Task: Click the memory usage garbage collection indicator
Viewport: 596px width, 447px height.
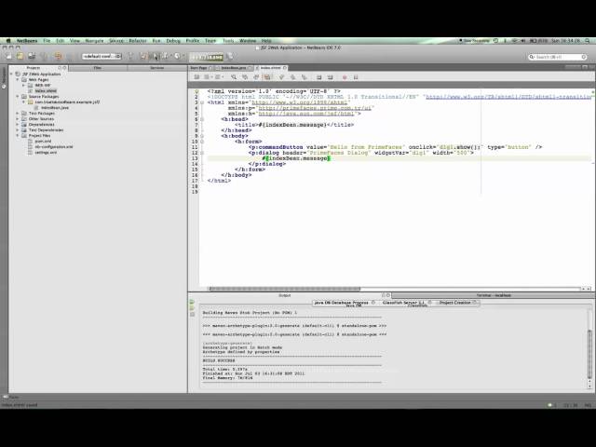Action: point(207,57)
